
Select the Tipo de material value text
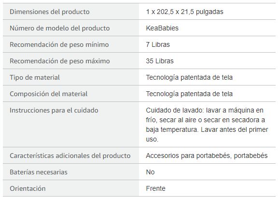[189, 77]
